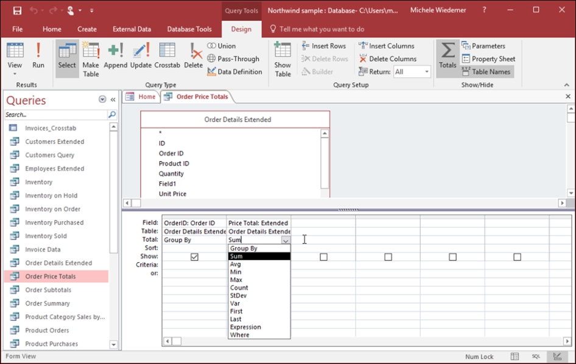Switch to SQL View in status bar
This screenshot has height=364, width=576.
click(x=536, y=356)
